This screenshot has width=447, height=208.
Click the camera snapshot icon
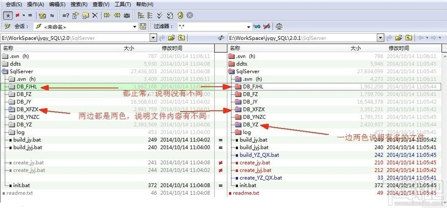click(127, 16)
